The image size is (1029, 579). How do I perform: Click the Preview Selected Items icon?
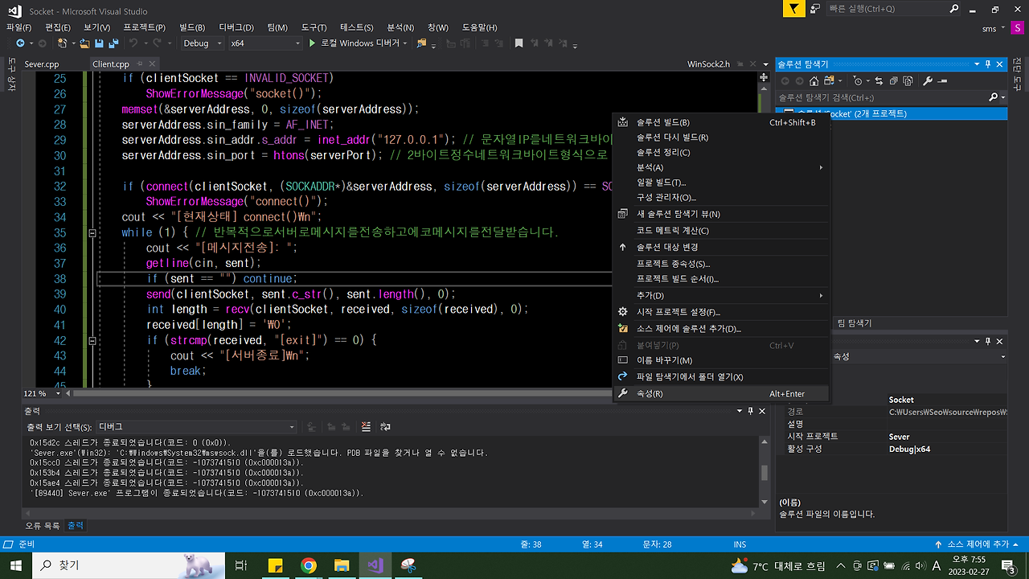click(x=942, y=81)
